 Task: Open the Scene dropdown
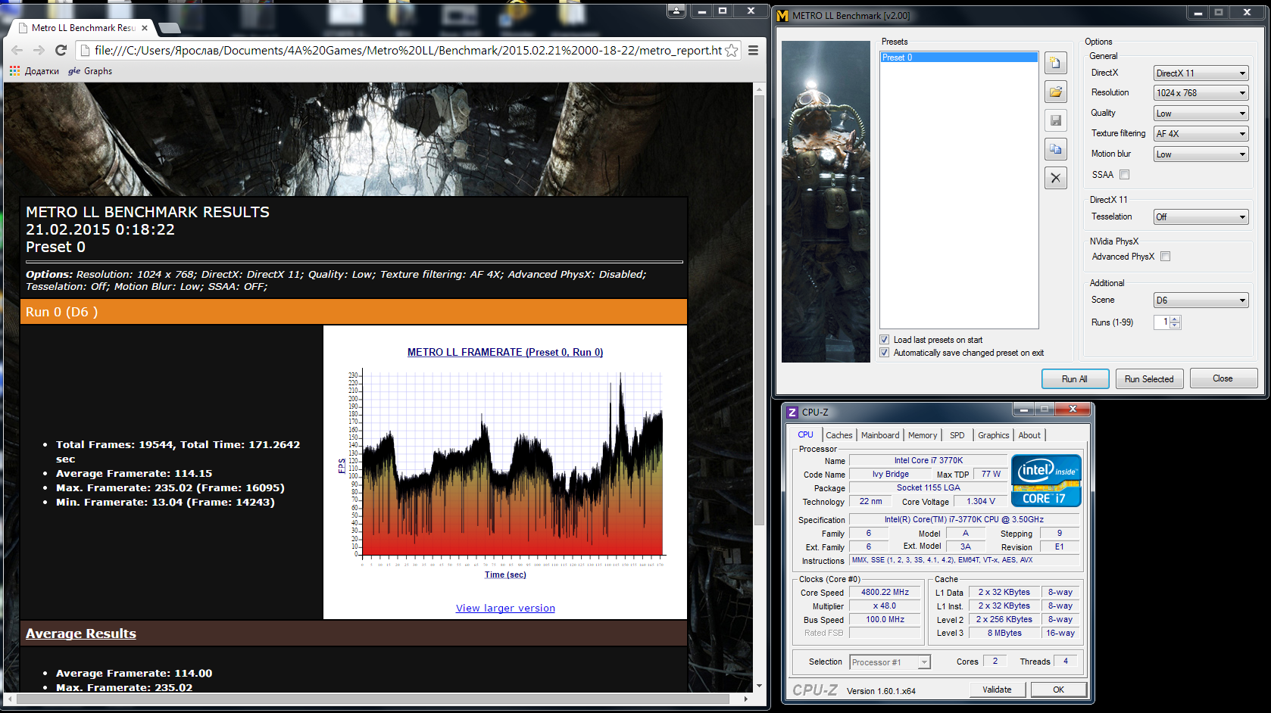[x=1201, y=300]
